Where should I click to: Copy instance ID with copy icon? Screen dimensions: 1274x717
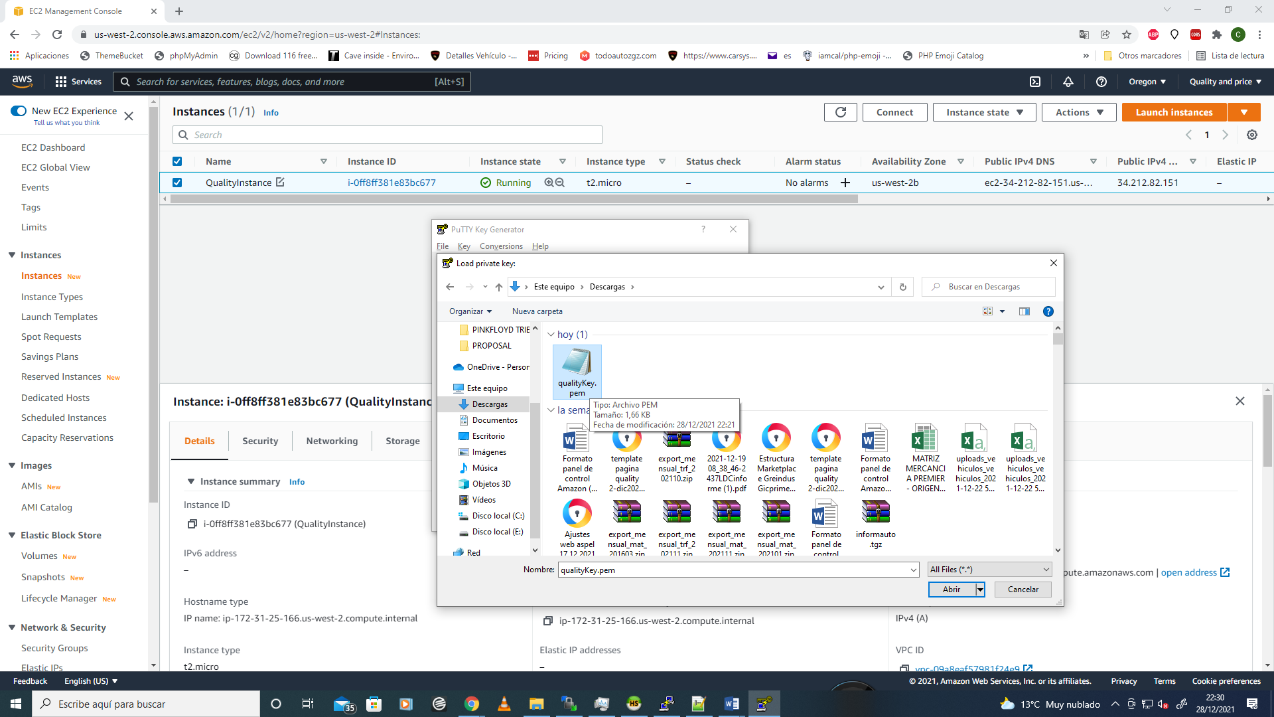click(192, 524)
